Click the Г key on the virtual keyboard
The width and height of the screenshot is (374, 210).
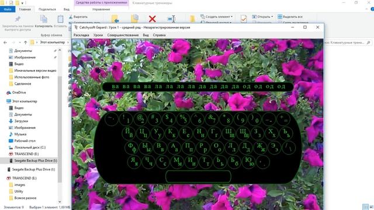(x=214, y=133)
